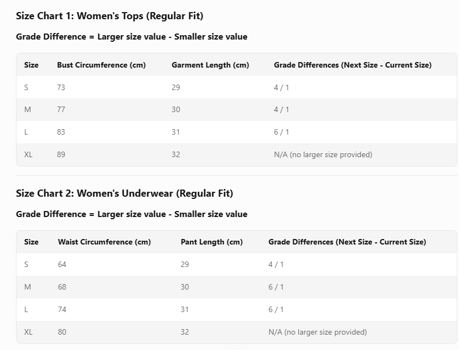Click the Pant Length (cm) column header

(211, 242)
